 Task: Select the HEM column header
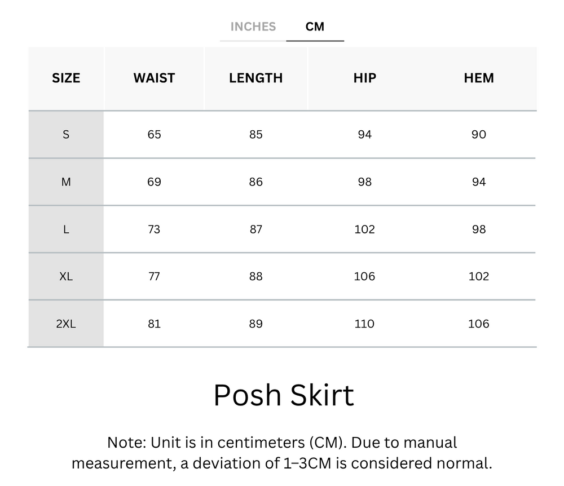click(x=478, y=78)
